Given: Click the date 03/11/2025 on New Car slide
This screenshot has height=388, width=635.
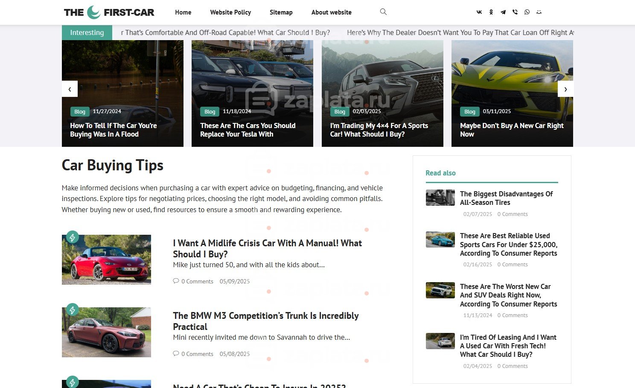Looking at the screenshot, I should [497, 111].
